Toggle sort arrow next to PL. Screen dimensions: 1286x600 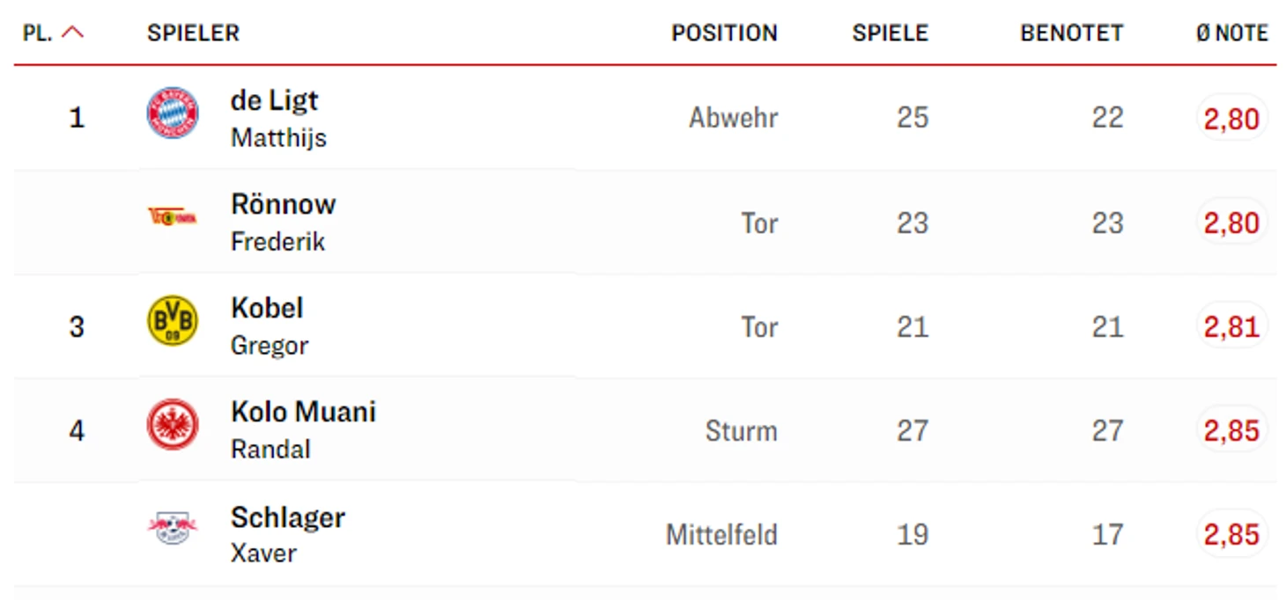(73, 33)
